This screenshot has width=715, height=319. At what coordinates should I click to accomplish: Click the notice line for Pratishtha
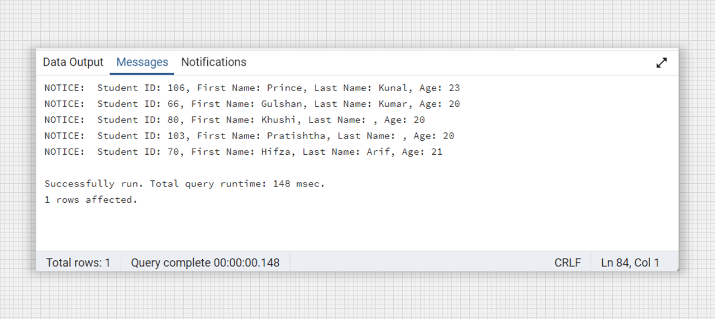(249, 136)
